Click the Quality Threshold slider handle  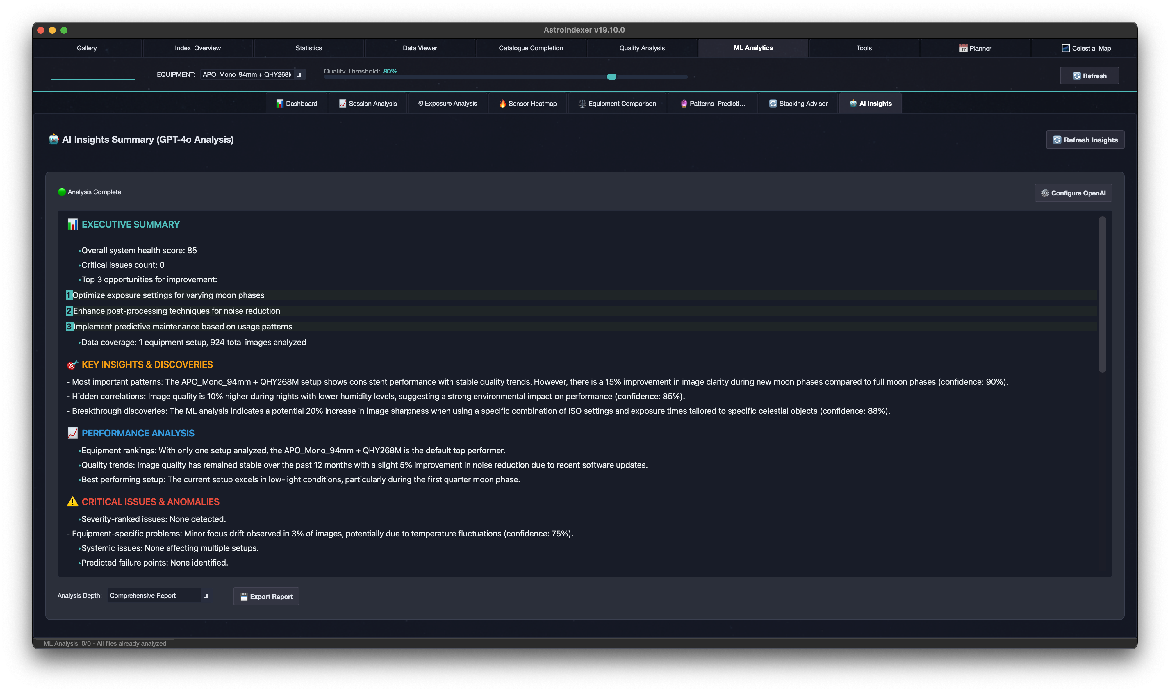(611, 77)
